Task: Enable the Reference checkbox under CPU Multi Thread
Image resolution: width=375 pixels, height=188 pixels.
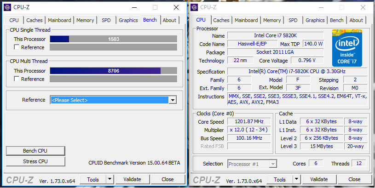Action: click(x=17, y=79)
